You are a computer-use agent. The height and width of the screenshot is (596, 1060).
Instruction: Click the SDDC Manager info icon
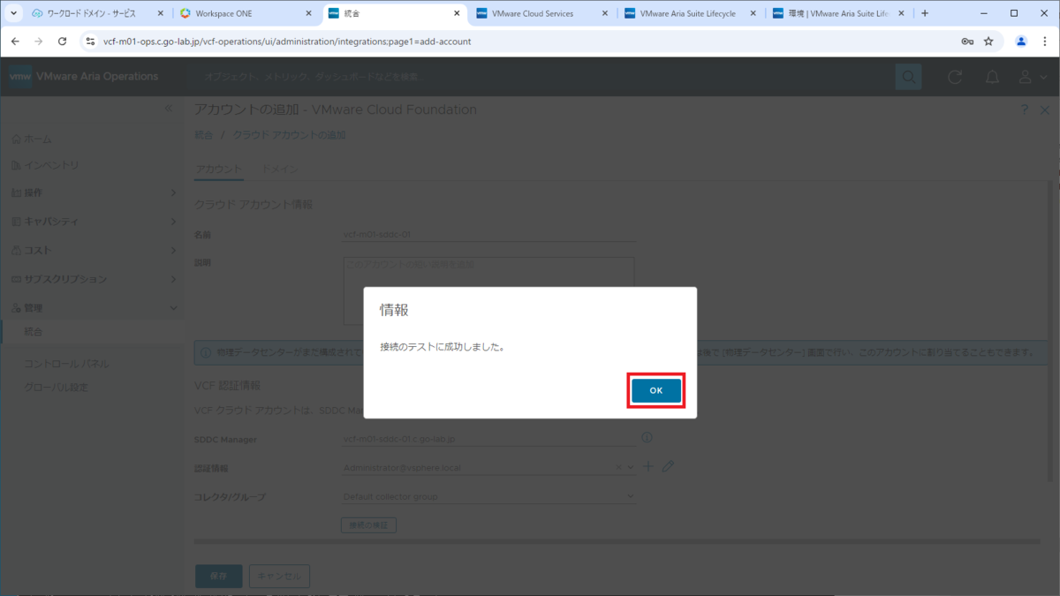[647, 438]
